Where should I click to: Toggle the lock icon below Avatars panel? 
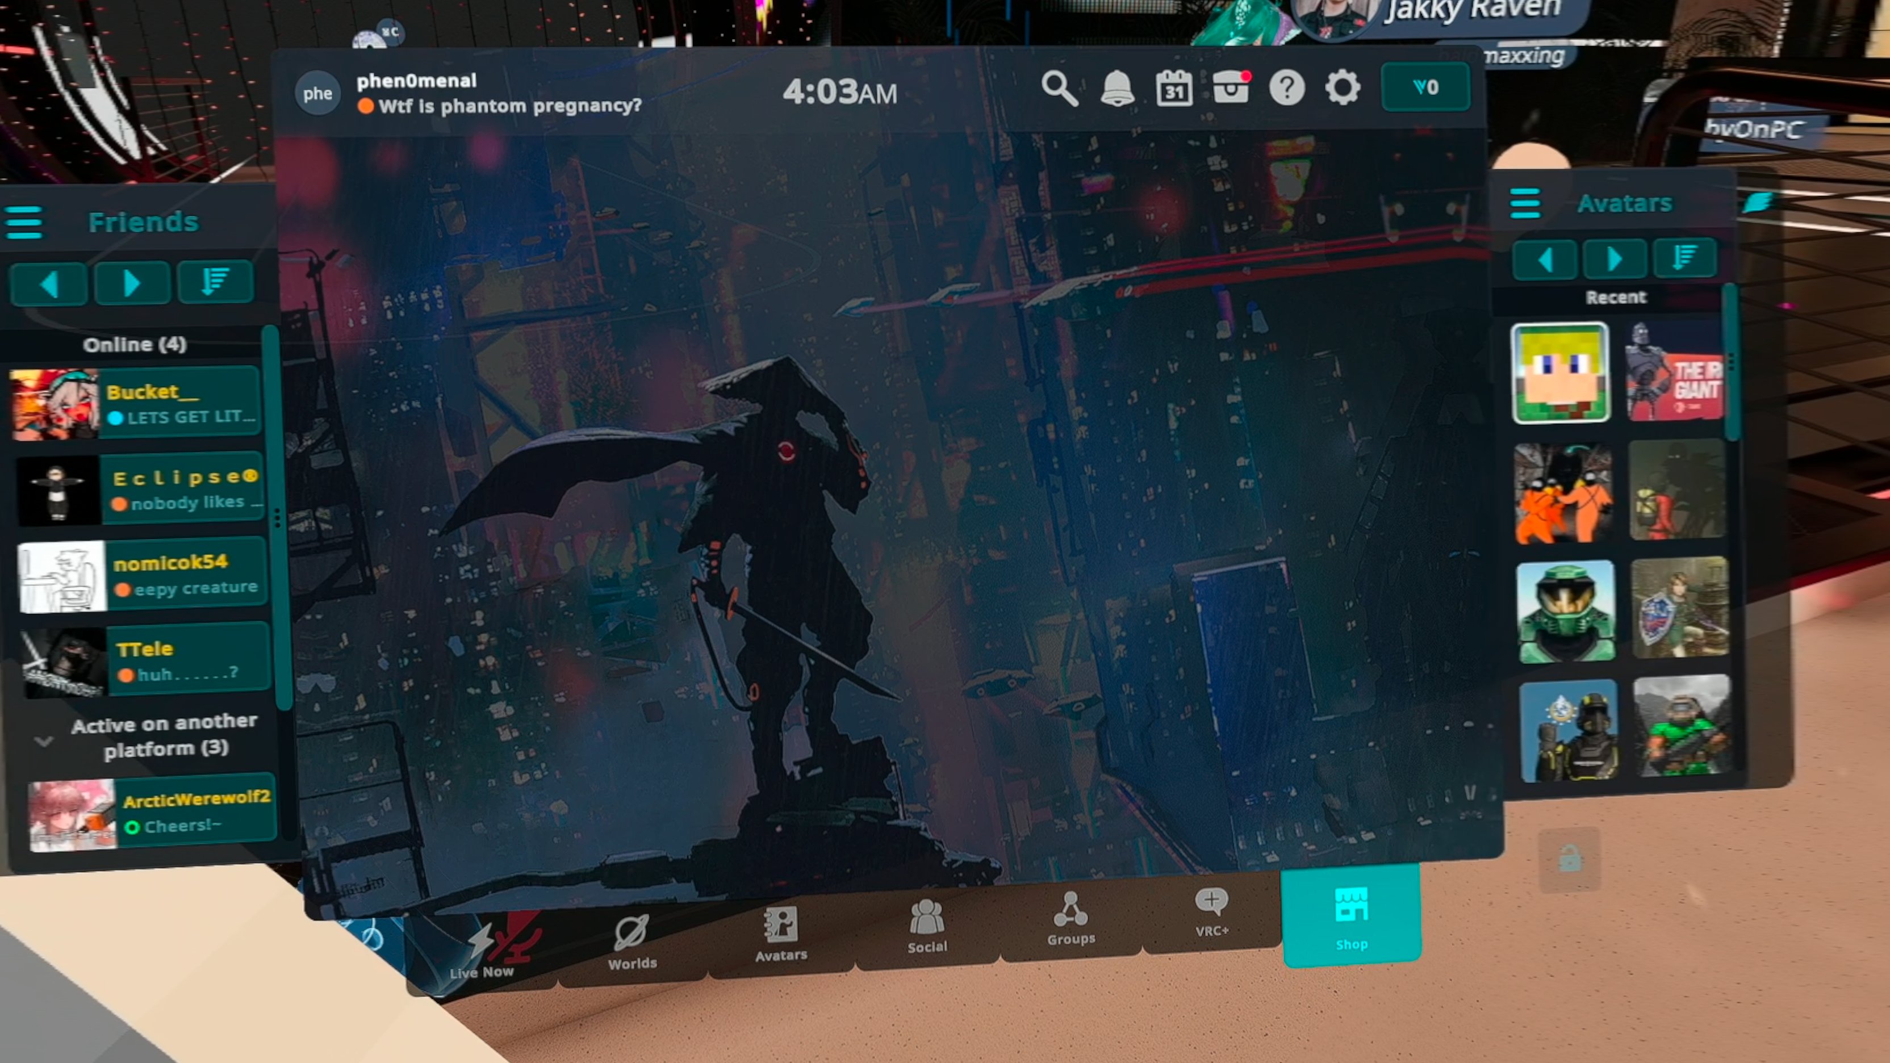coord(1569,859)
